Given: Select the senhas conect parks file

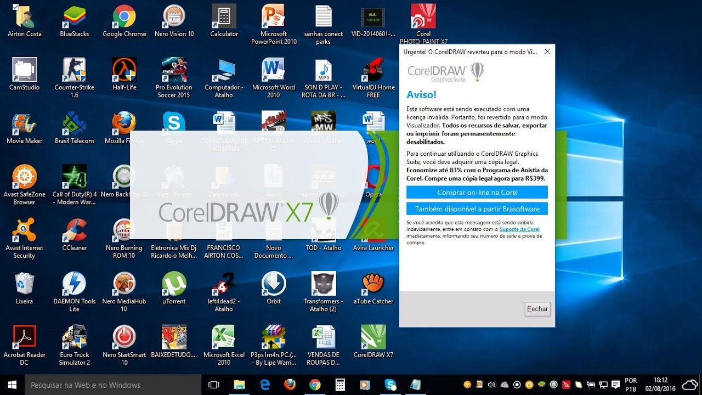Looking at the screenshot, I should click(x=324, y=25).
